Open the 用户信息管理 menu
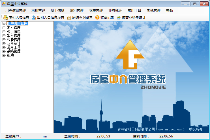This screenshot has height=140, width=210. coord(16,11)
